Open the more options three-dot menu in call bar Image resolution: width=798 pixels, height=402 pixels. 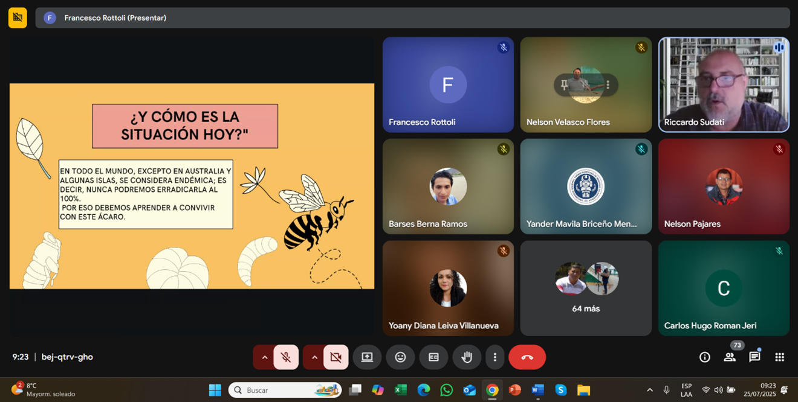[x=495, y=357]
